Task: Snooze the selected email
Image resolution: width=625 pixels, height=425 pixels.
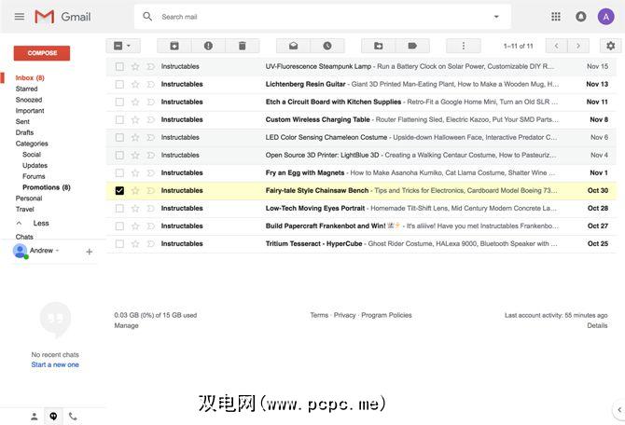Action: pyautogui.click(x=327, y=46)
